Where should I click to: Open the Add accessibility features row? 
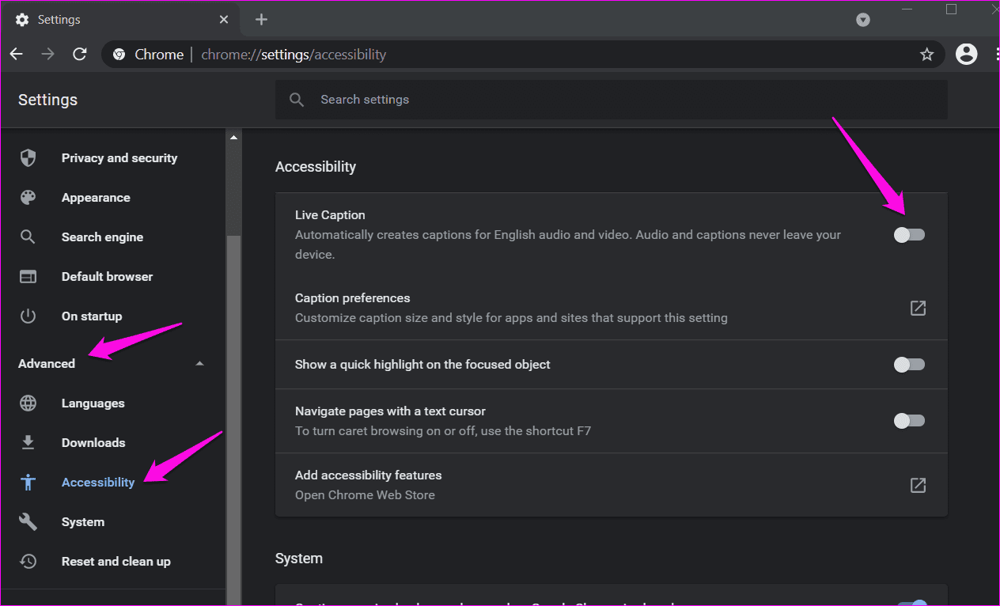tap(612, 485)
